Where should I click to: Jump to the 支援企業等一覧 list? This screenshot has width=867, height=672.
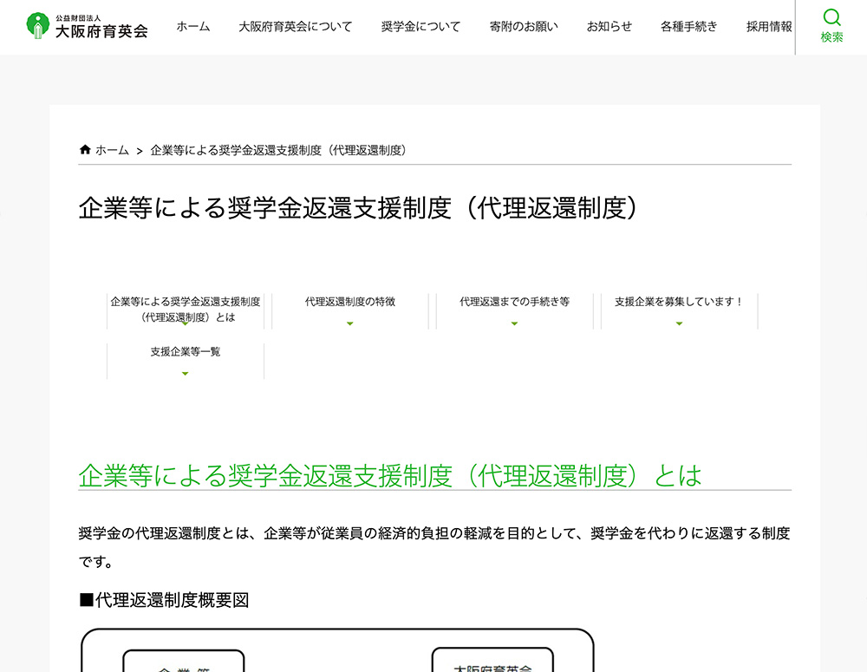[185, 352]
